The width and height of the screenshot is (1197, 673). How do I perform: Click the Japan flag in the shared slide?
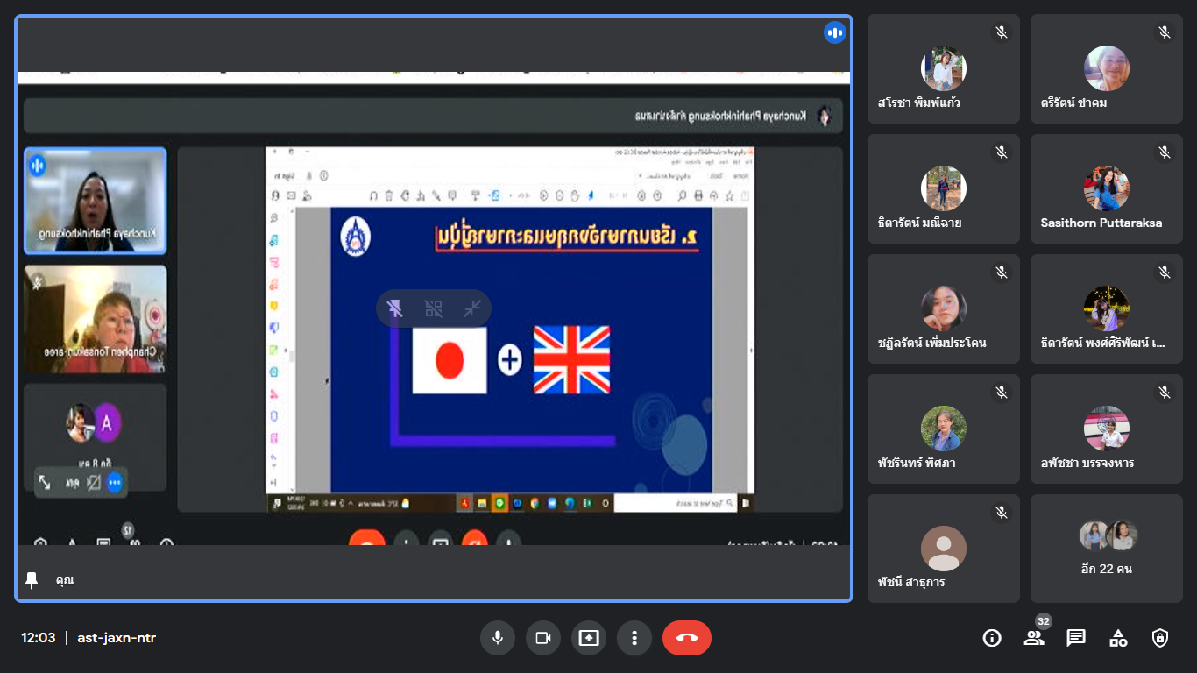[x=450, y=360]
